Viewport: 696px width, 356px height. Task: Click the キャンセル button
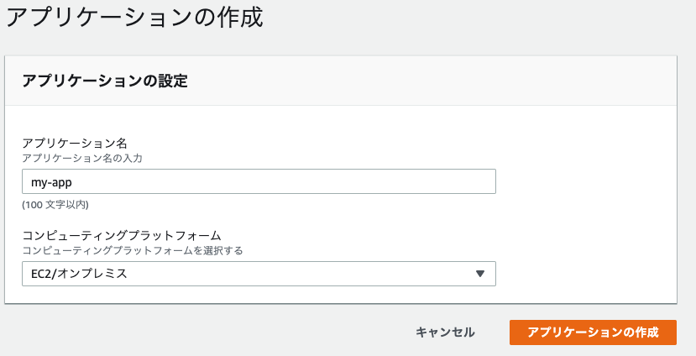tap(445, 332)
